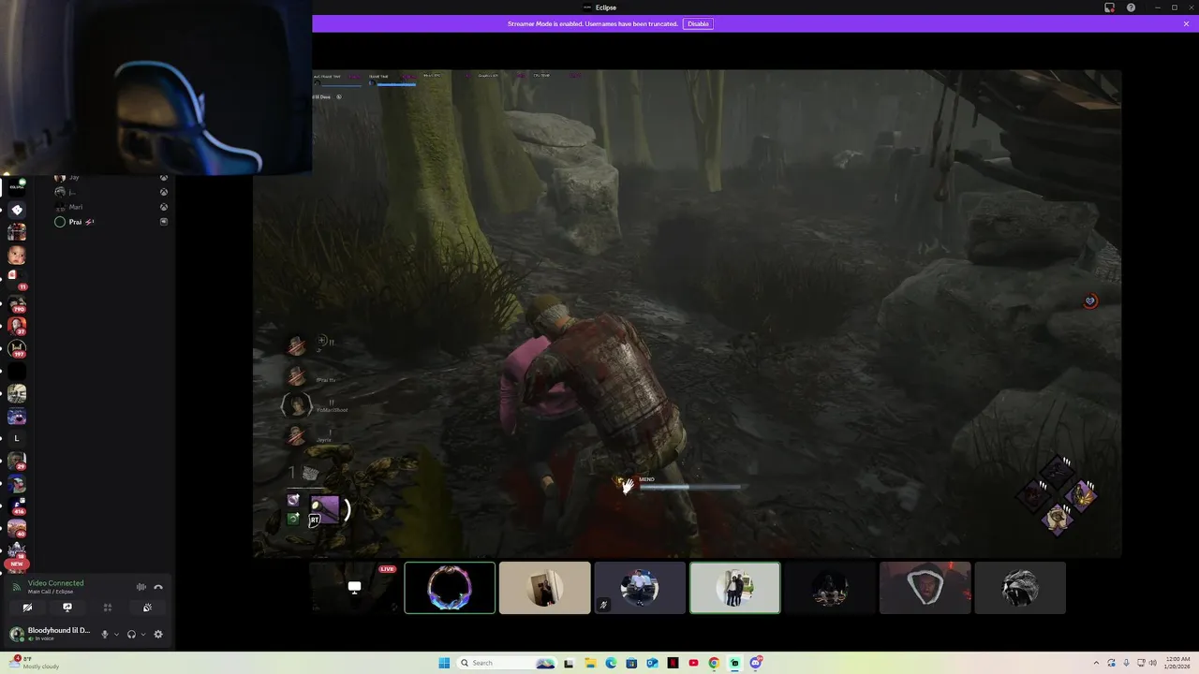Select user Mari in the voice channel
Viewport: 1199px width, 674px height.
tap(76, 207)
